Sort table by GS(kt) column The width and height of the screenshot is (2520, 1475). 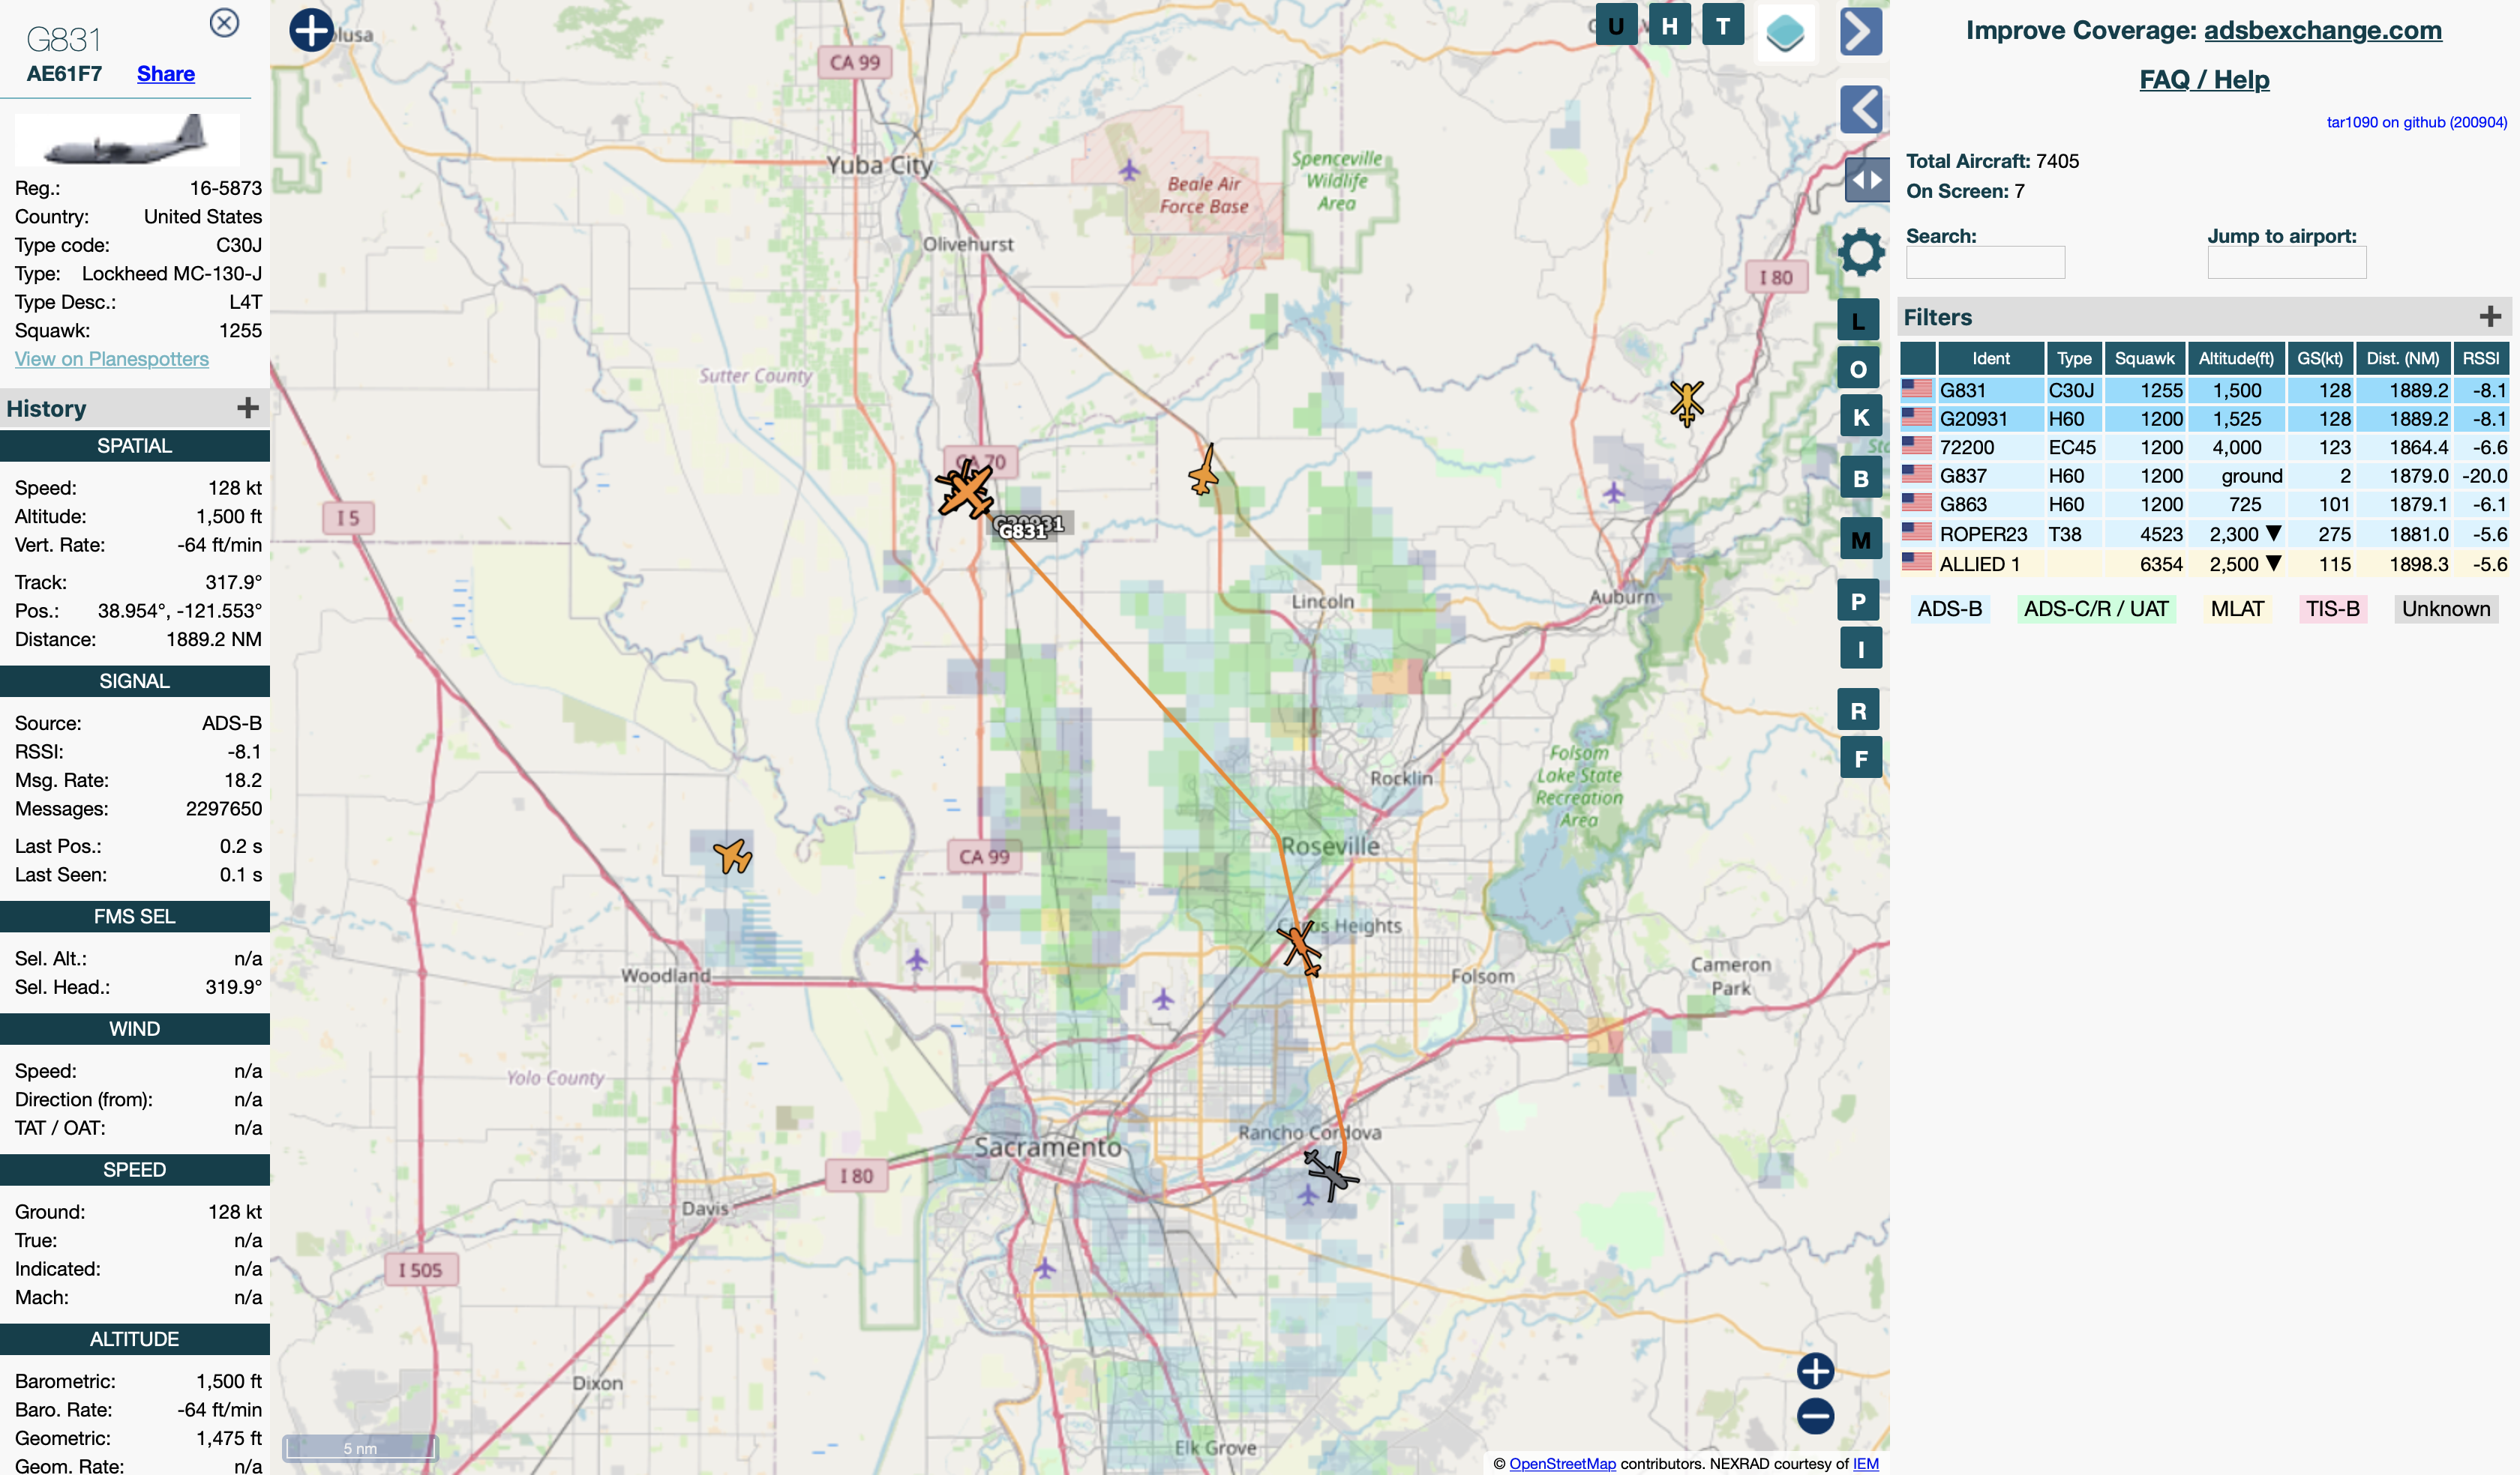pyautogui.click(x=2319, y=358)
